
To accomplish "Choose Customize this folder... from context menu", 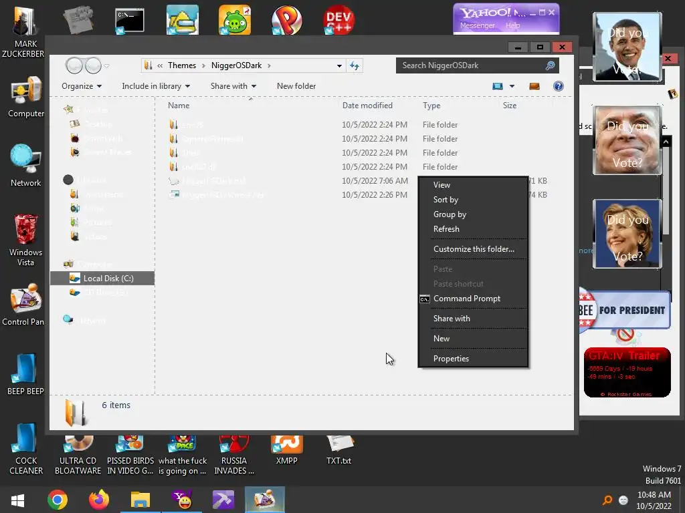I will pyautogui.click(x=473, y=249).
